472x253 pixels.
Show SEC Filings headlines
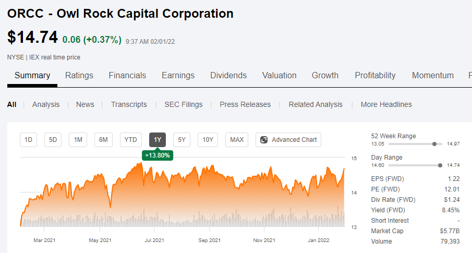[x=183, y=104]
